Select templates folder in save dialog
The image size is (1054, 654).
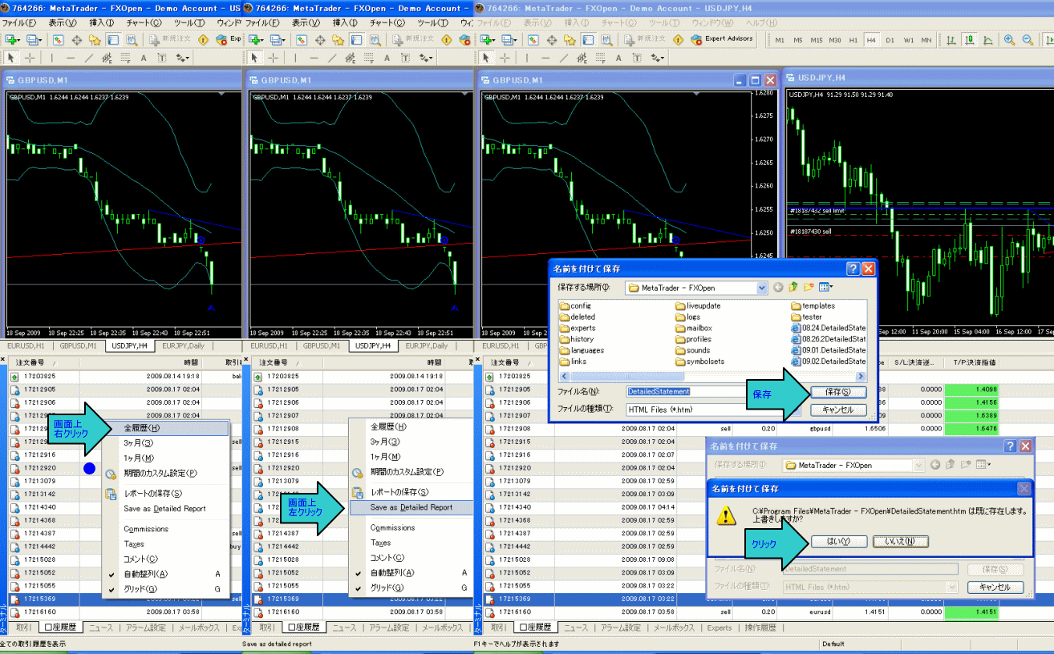click(x=813, y=305)
